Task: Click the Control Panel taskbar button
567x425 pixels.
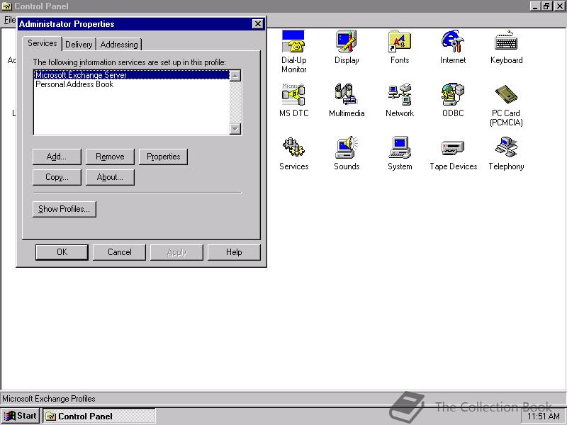Action: click(99, 416)
